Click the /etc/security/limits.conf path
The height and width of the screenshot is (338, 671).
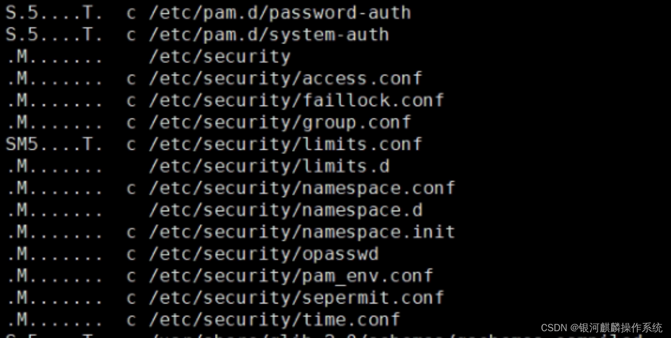point(285,144)
